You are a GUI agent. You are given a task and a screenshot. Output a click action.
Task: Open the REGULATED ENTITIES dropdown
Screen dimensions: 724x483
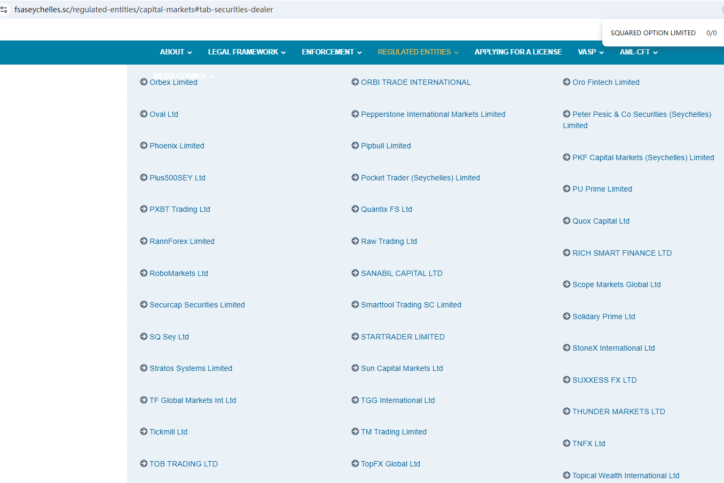tap(418, 52)
